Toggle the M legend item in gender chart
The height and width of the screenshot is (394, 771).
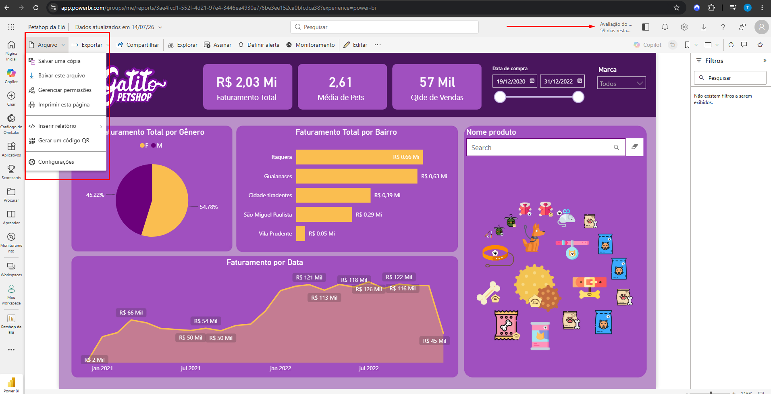click(x=157, y=146)
